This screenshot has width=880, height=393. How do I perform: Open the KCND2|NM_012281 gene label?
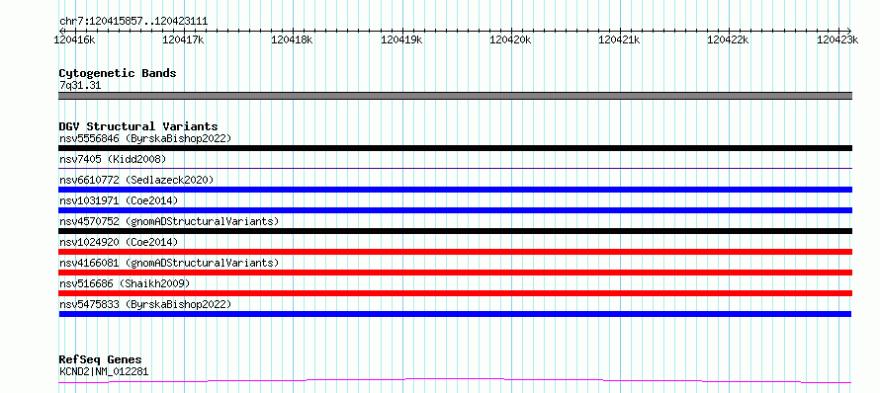[x=104, y=371]
